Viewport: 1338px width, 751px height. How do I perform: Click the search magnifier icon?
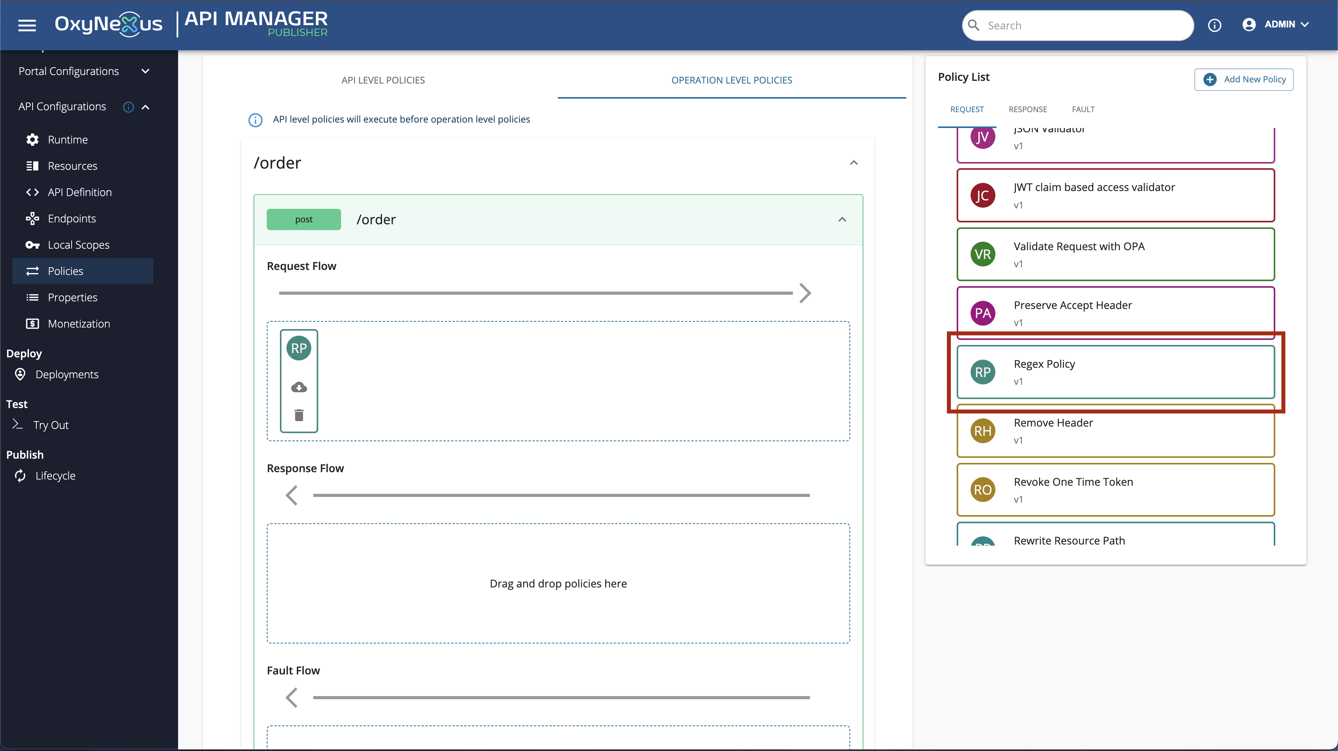(974, 26)
